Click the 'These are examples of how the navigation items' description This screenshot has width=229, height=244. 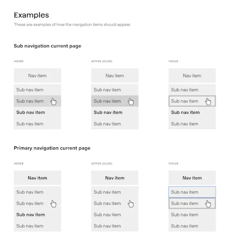point(73,25)
